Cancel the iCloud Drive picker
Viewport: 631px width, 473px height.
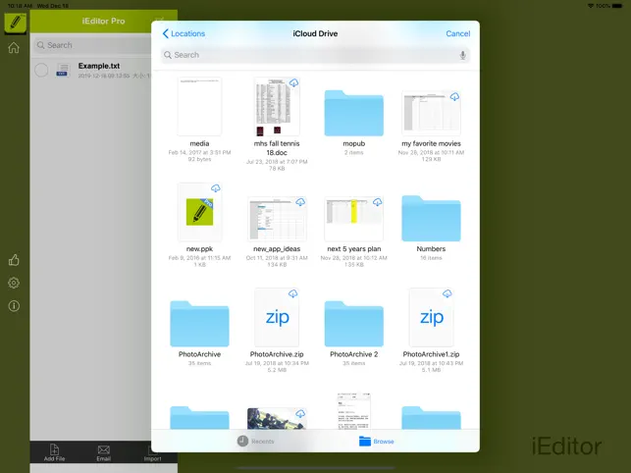457,33
